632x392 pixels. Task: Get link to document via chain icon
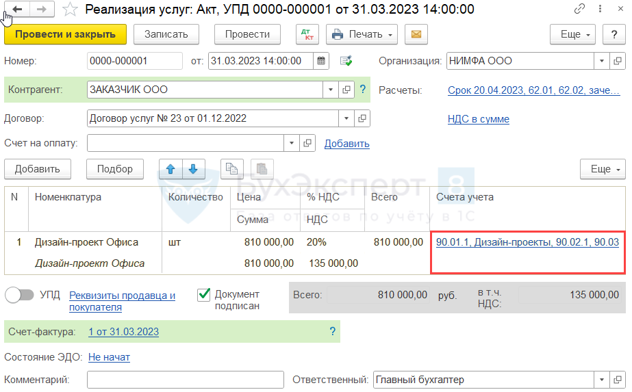[579, 9]
